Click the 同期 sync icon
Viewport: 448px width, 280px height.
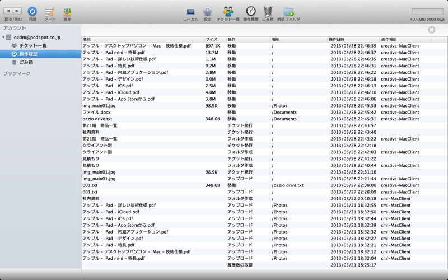[32, 11]
